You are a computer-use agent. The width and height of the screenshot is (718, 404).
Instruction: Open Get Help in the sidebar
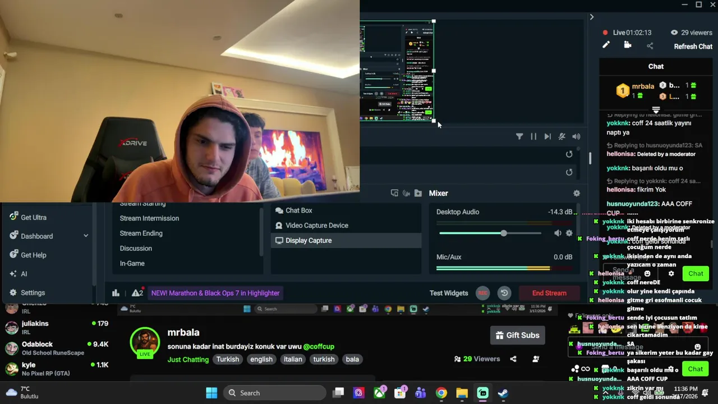coord(34,255)
